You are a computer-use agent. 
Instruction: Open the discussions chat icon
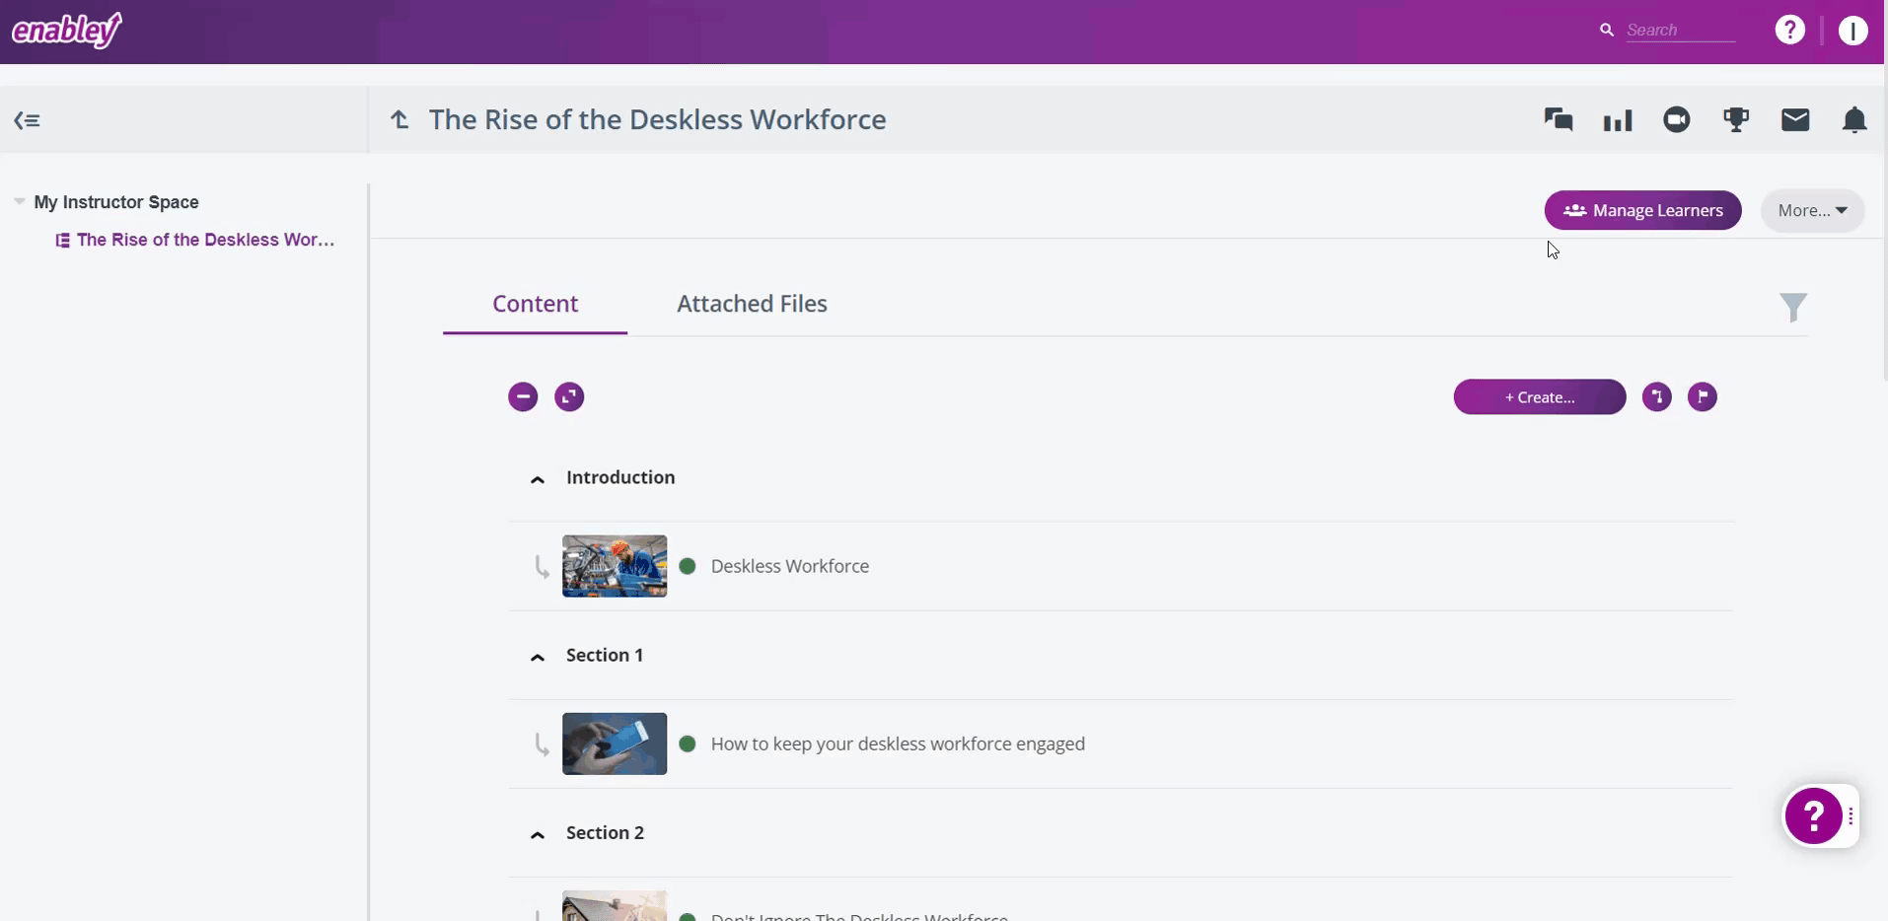(1558, 120)
